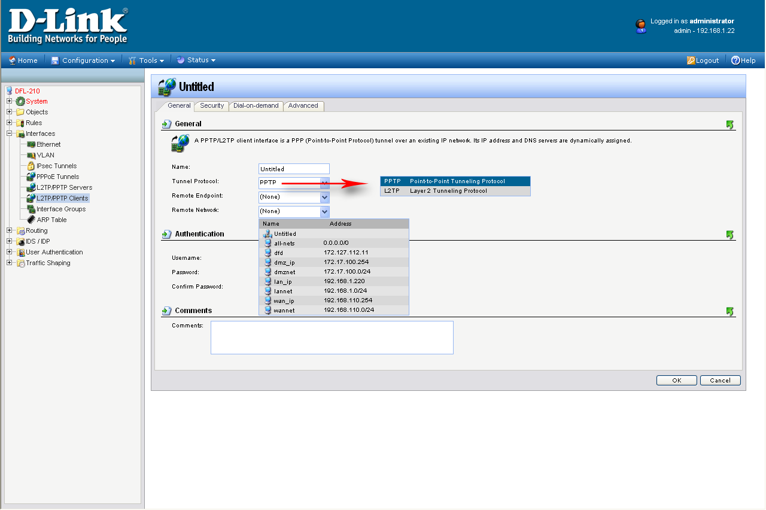Click the IDS / IDP icon
Screen dimensions: 766x510
tap(20, 241)
